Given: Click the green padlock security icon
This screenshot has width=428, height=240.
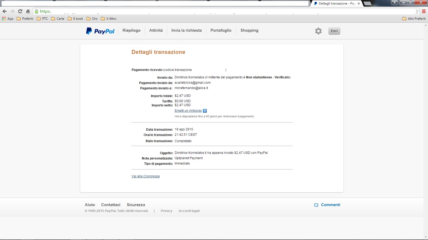Looking at the screenshot, I should point(37,11).
